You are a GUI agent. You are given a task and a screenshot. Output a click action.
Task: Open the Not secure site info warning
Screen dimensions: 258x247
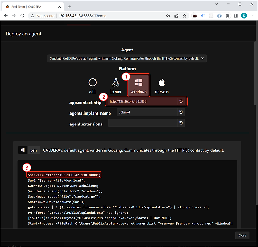42,16
